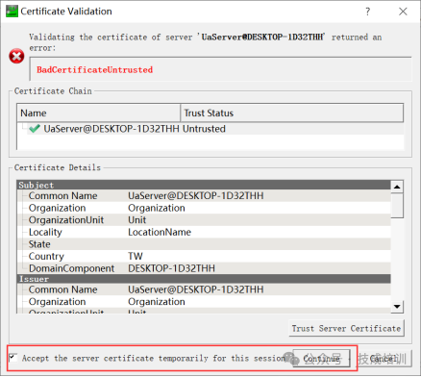Click scroll up arrow in Certificate Details
Screen dimensions: 421x377
[x=397, y=187]
